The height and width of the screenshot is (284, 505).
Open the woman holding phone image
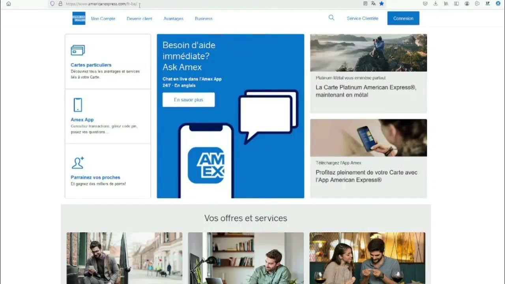pyautogui.click(x=368, y=138)
